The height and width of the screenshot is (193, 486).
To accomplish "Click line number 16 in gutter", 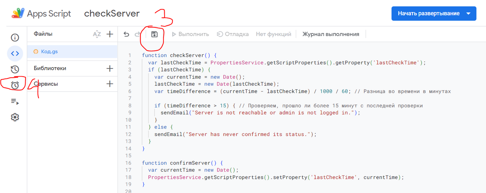I will 128,163.
